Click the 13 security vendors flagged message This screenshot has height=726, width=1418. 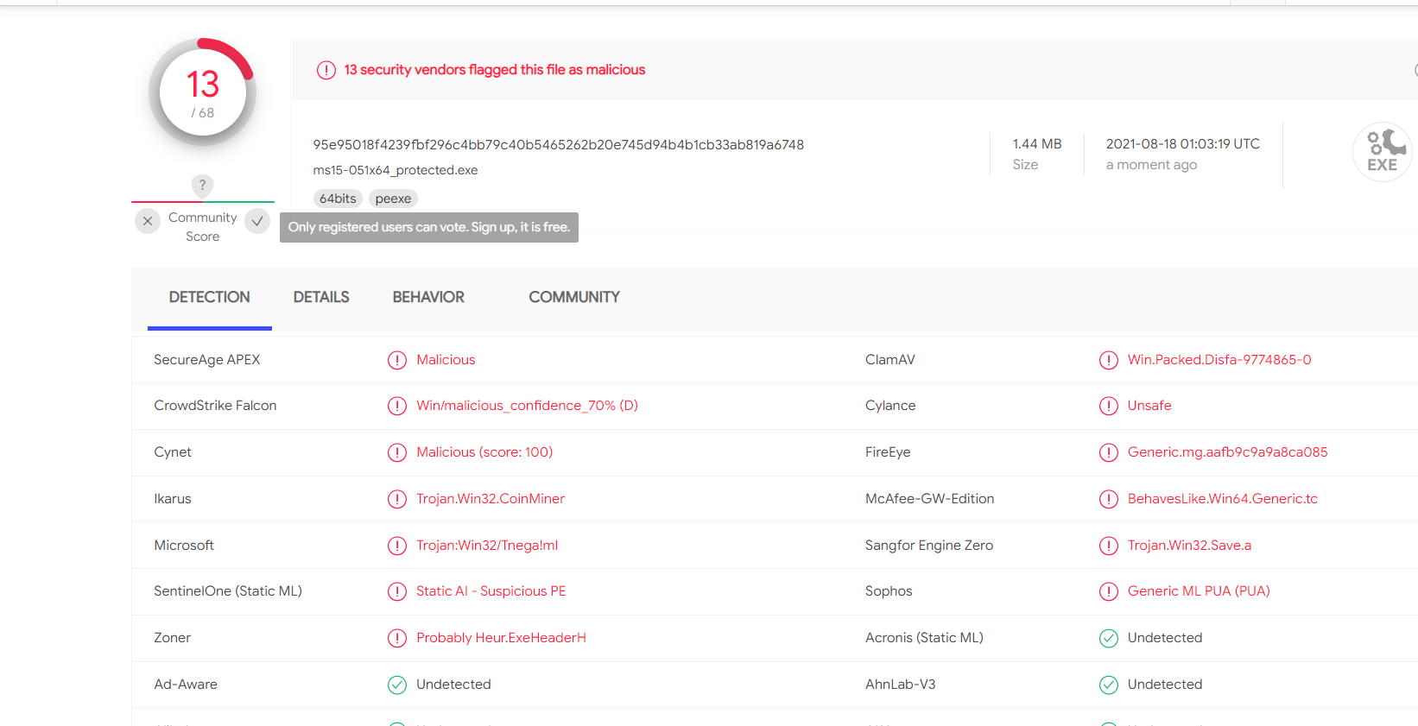495,70
